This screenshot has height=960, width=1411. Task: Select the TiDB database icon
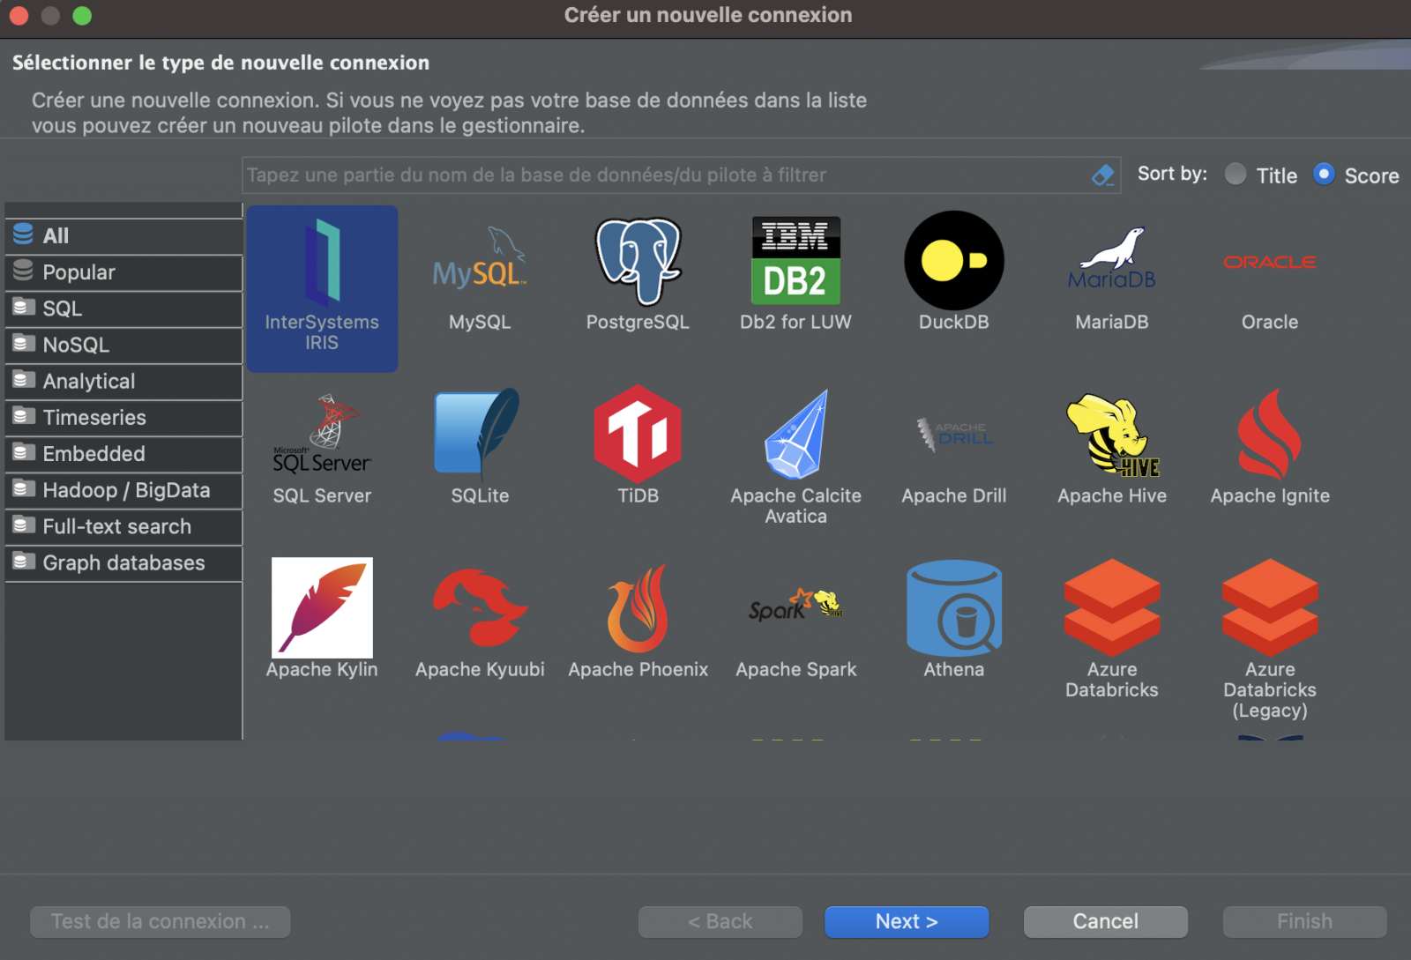pyautogui.click(x=638, y=435)
